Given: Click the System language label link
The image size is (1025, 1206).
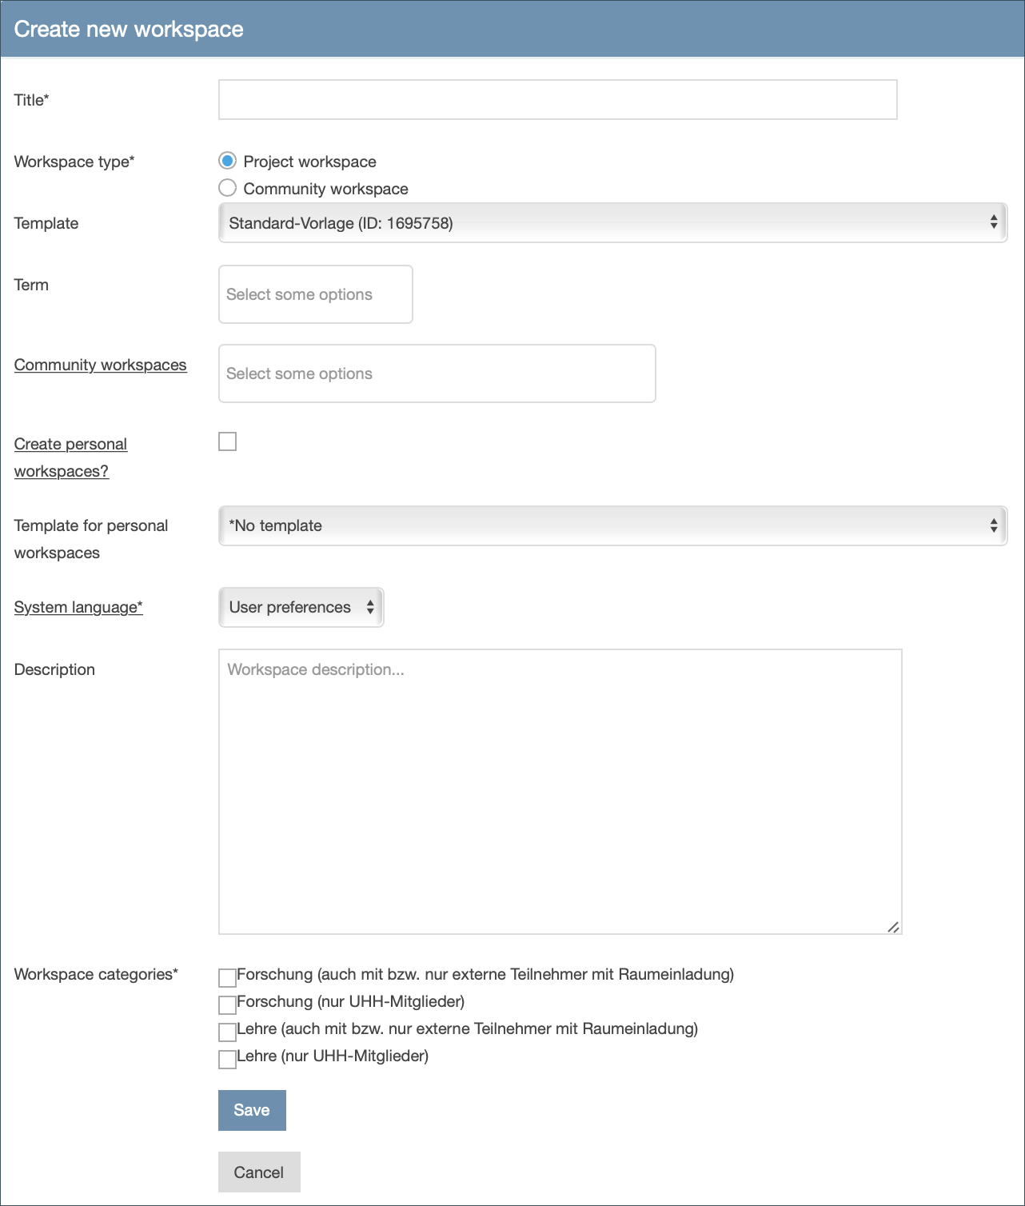Looking at the screenshot, I should coord(78,607).
